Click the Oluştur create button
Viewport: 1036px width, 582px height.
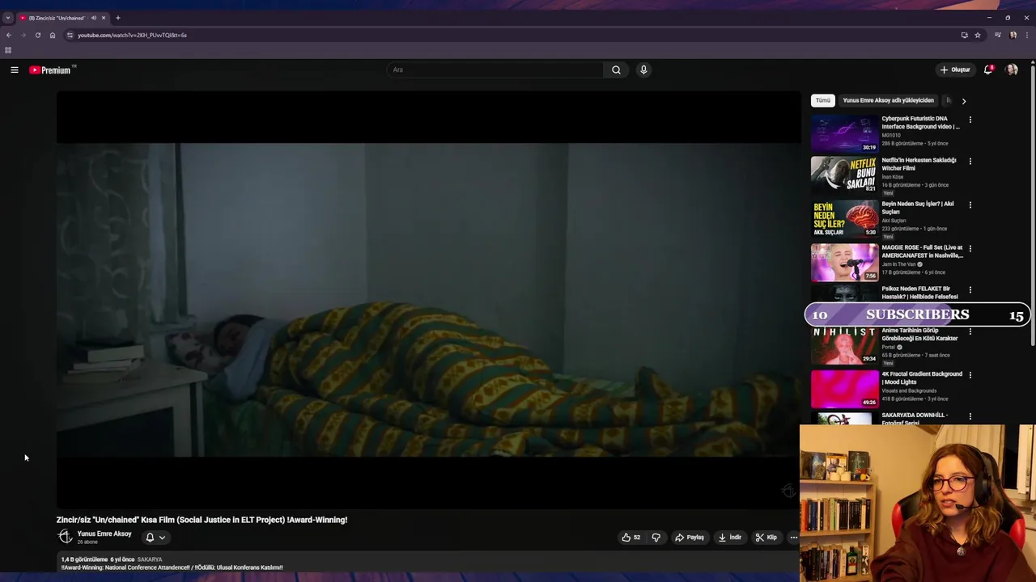pyautogui.click(x=955, y=70)
